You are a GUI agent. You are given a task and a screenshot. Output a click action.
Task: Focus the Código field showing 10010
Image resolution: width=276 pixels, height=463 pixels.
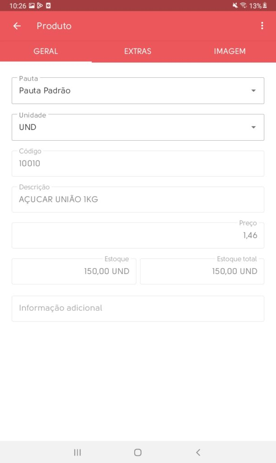click(138, 164)
